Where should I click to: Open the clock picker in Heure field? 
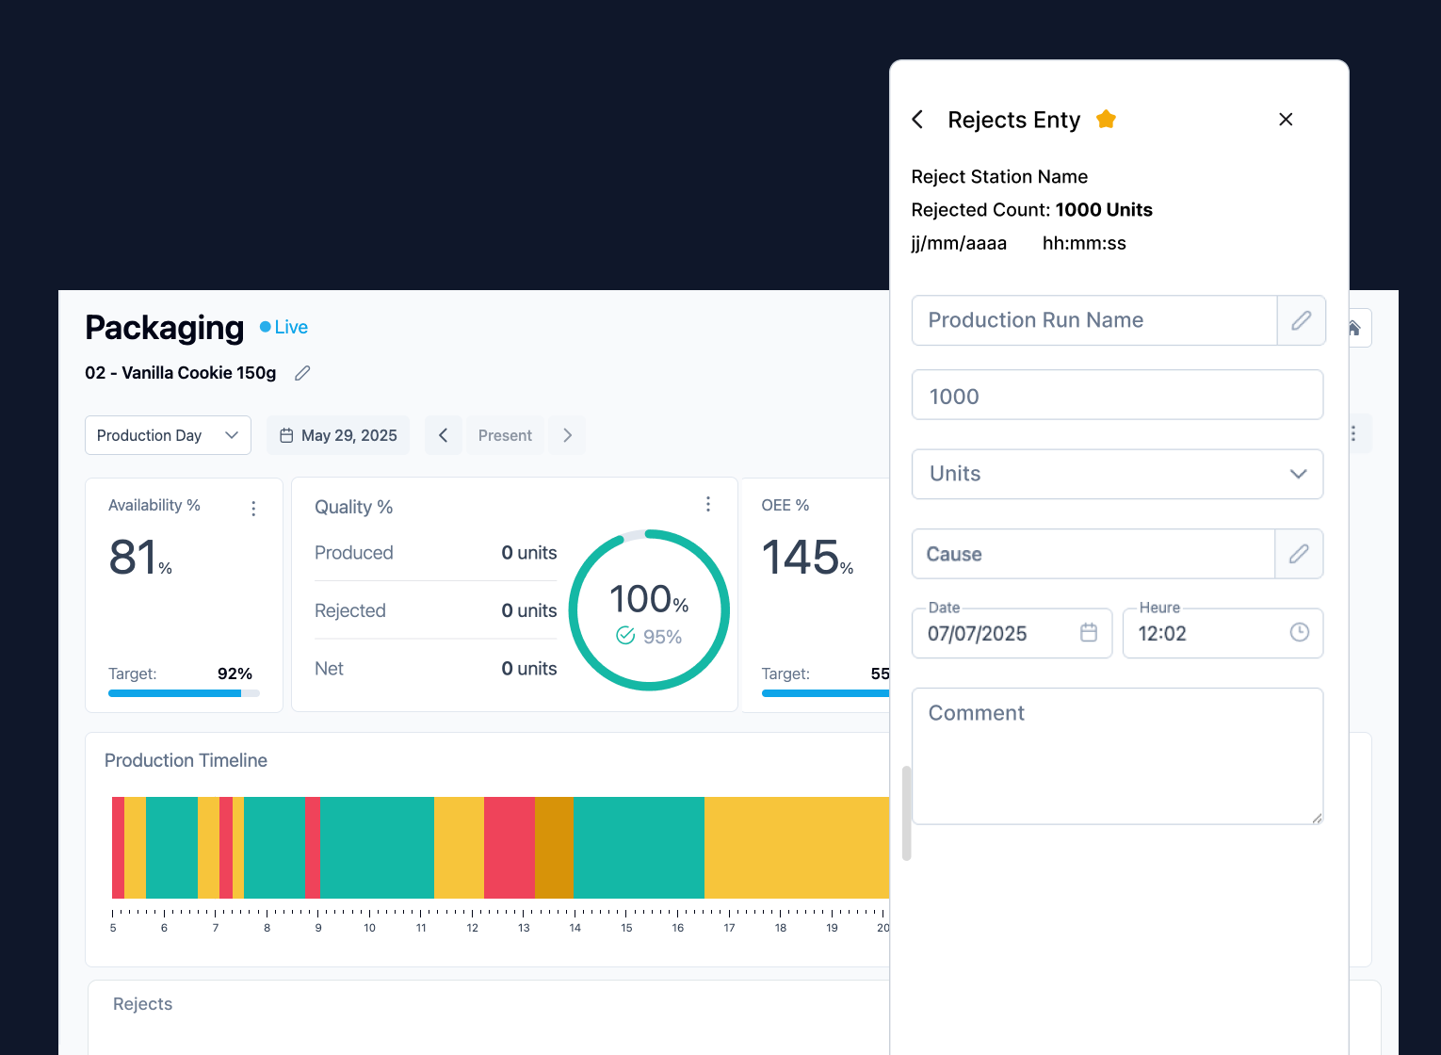pyautogui.click(x=1300, y=632)
